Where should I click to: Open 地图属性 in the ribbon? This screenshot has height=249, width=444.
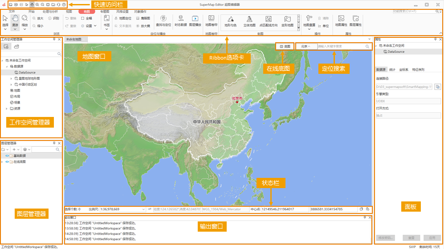341,19
